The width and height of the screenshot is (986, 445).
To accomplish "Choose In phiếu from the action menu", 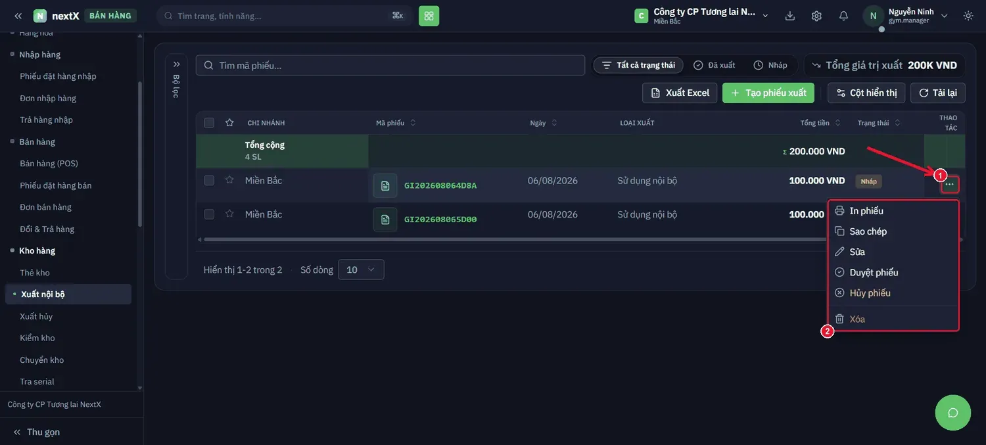I will [893, 211].
